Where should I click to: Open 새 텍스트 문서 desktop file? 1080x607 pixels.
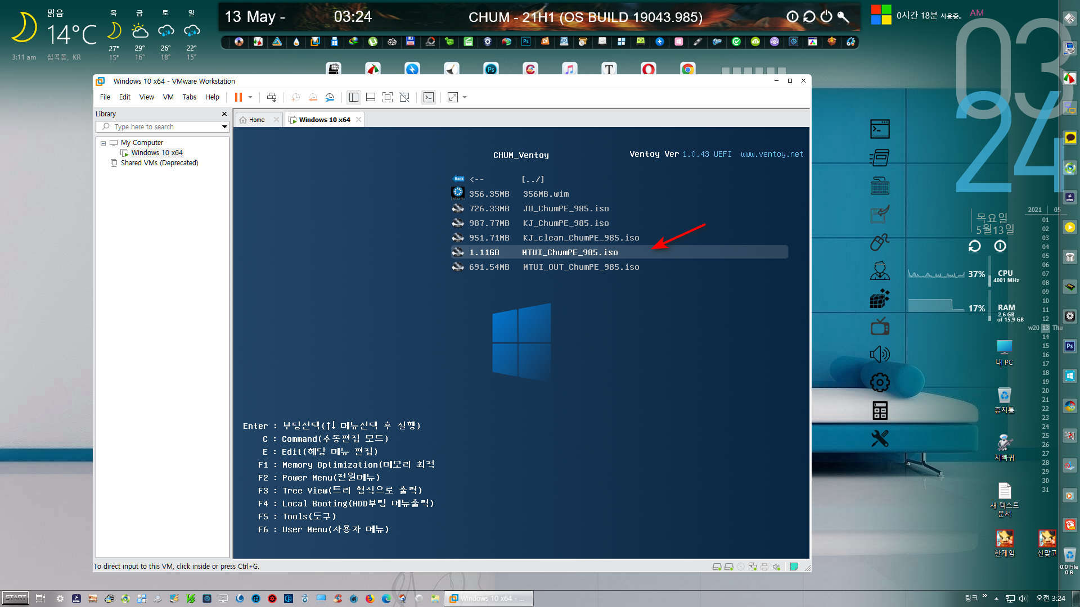coord(1004,500)
